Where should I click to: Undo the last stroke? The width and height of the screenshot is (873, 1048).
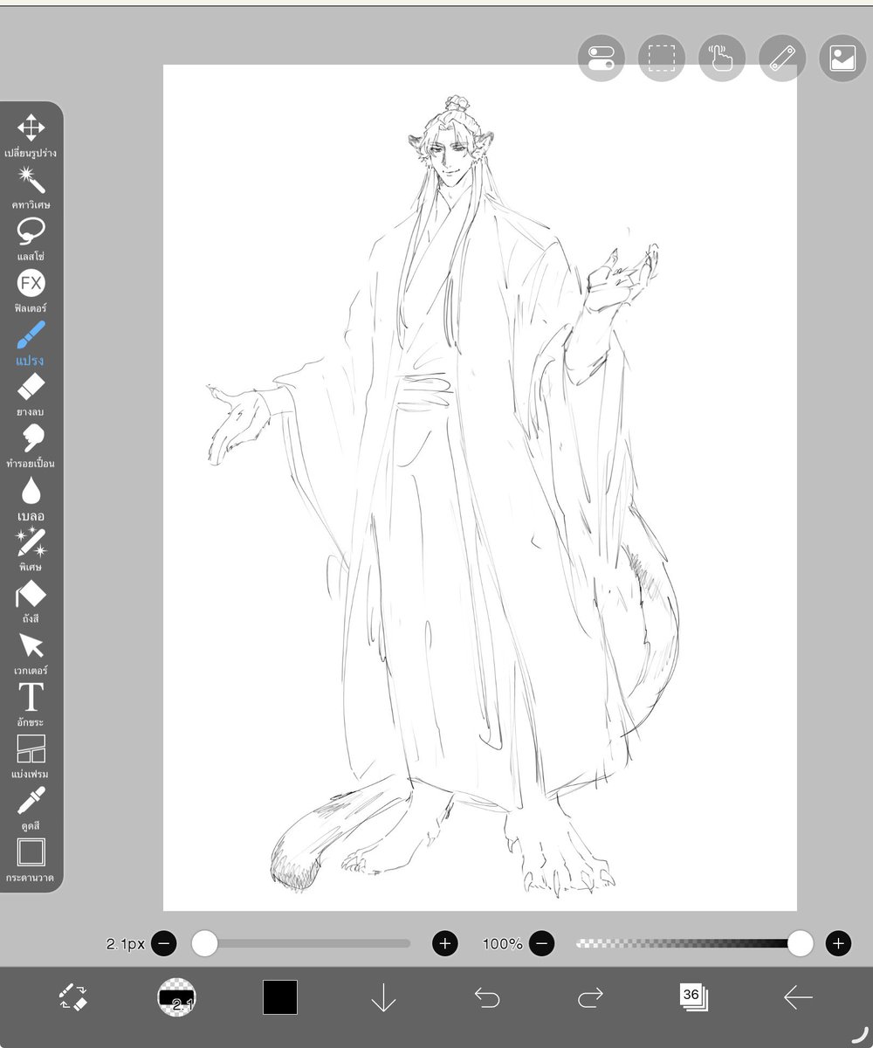487,997
